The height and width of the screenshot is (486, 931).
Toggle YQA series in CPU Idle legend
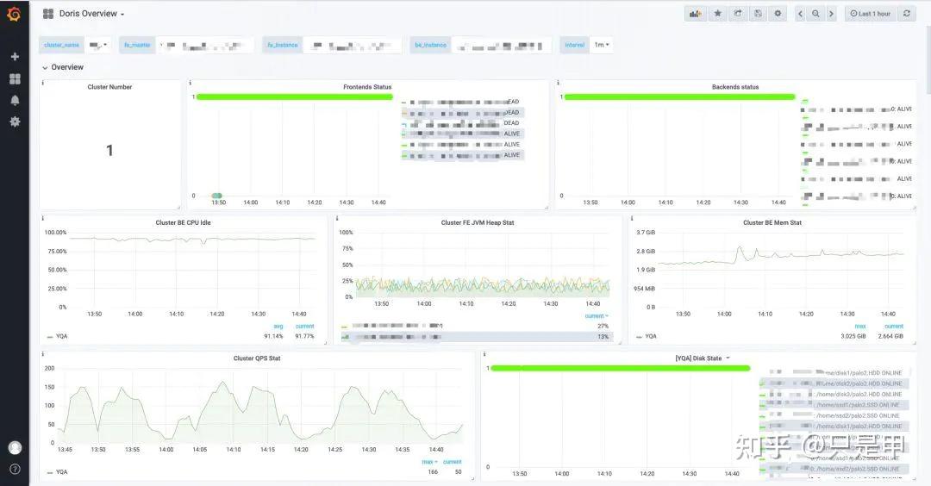coord(58,336)
